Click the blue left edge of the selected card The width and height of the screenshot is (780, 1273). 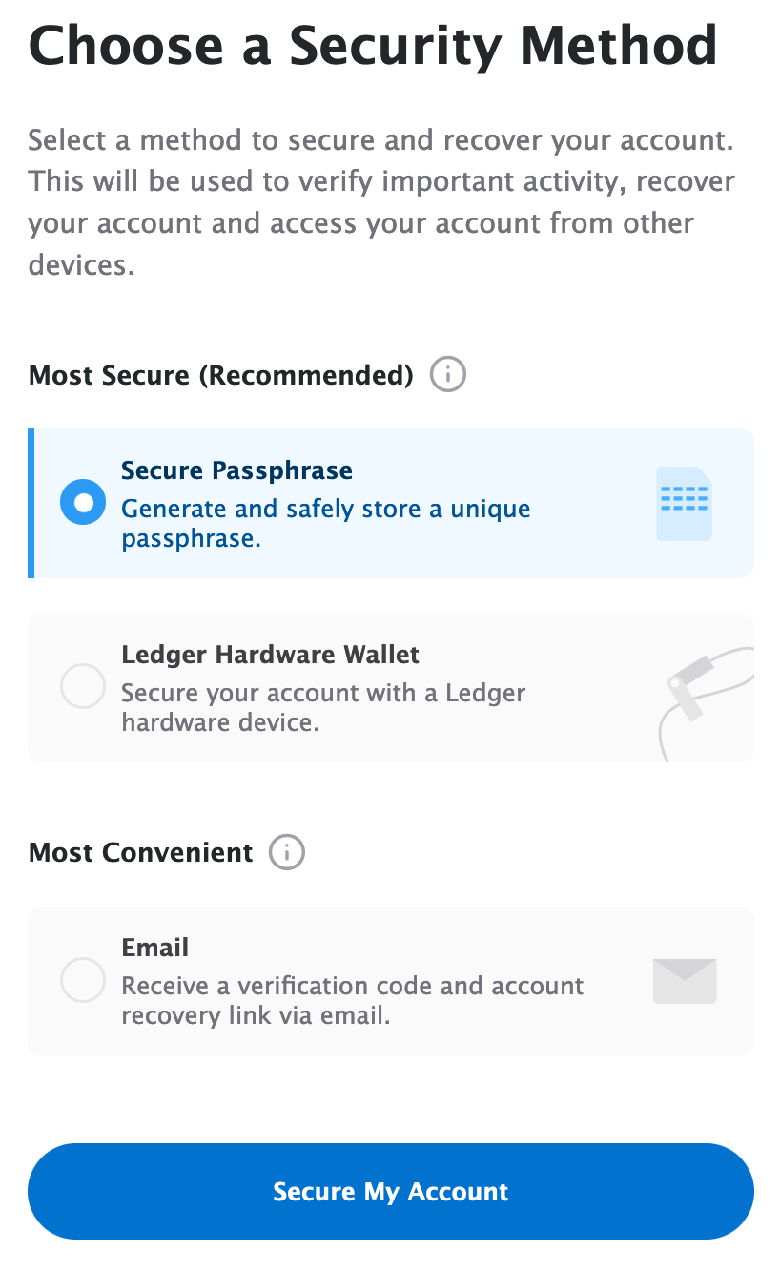(31, 503)
